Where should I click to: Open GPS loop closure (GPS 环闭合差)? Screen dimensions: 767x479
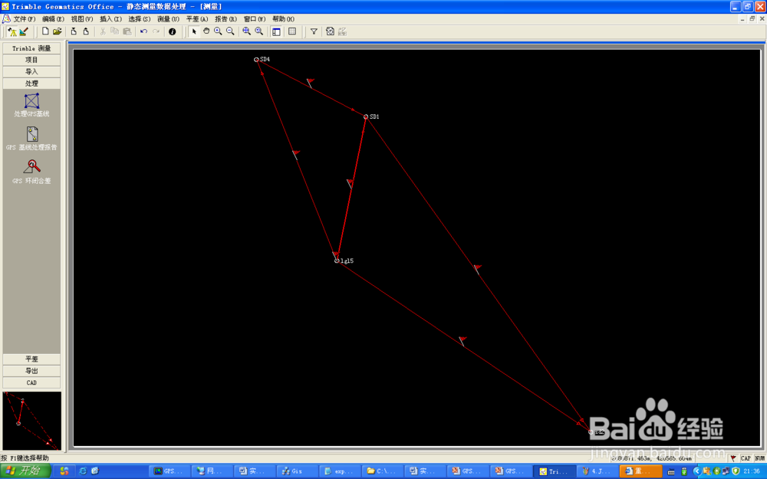click(31, 172)
